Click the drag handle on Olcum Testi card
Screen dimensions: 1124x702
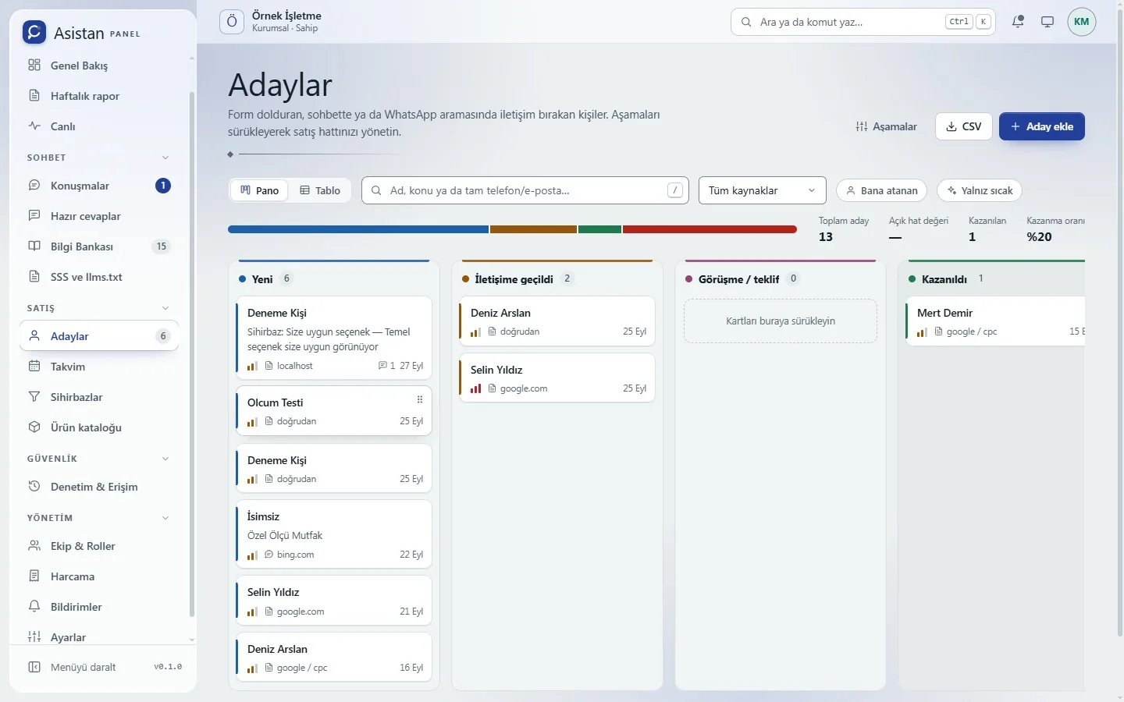tap(420, 399)
